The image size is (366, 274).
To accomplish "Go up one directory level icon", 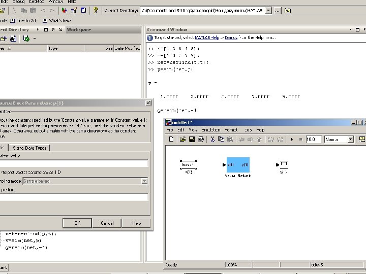I will pyautogui.click(x=288, y=11).
